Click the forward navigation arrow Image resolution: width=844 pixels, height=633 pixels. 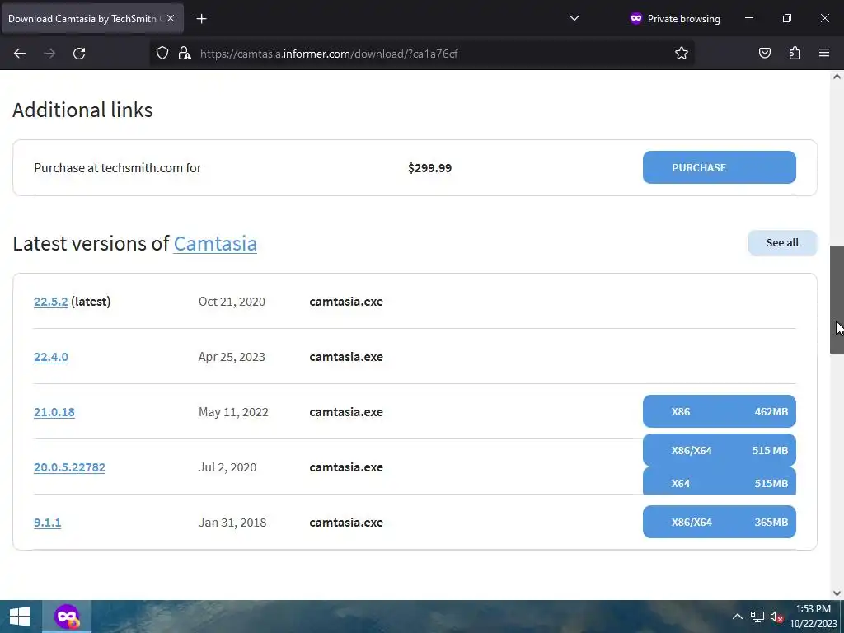pyautogui.click(x=49, y=54)
